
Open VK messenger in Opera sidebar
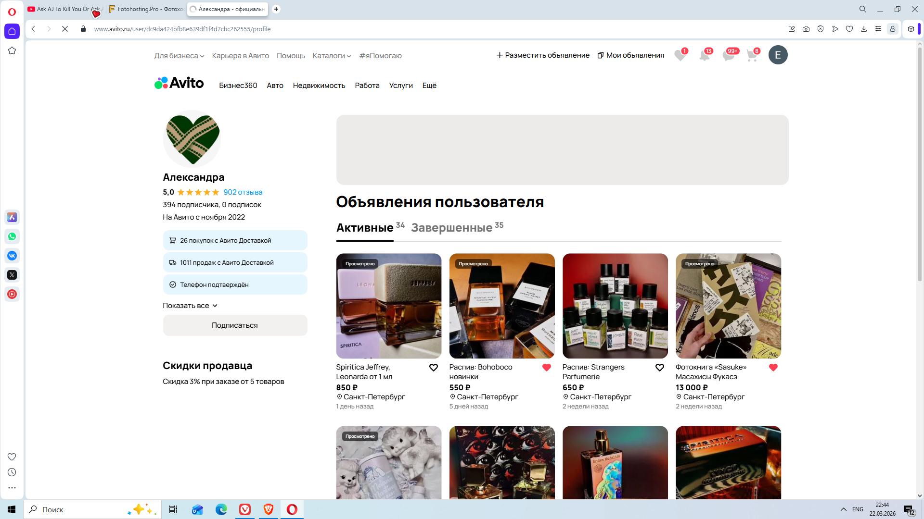point(12,256)
